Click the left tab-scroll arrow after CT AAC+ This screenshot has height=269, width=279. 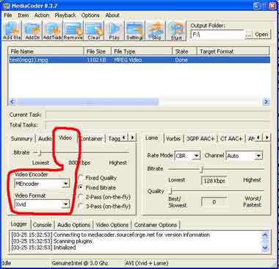tap(258, 137)
